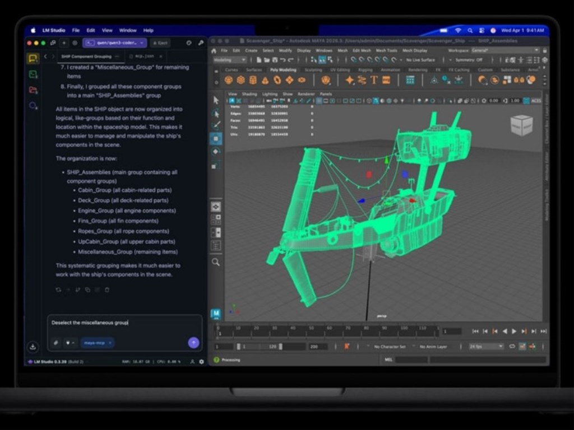The image size is (574, 430).
Task: Open the Chat view in LM Studio sidebar
Action: click(x=33, y=58)
